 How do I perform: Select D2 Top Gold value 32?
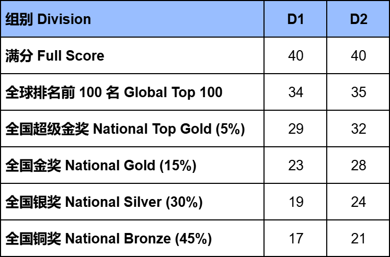tap(359, 128)
